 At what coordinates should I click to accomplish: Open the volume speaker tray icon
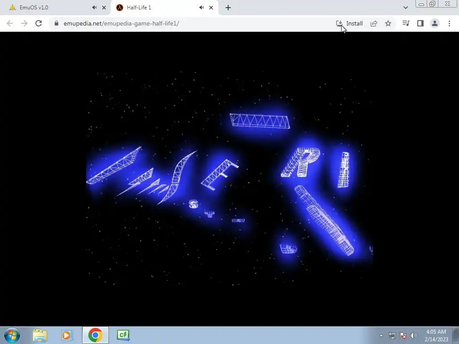(x=413, y=335)
